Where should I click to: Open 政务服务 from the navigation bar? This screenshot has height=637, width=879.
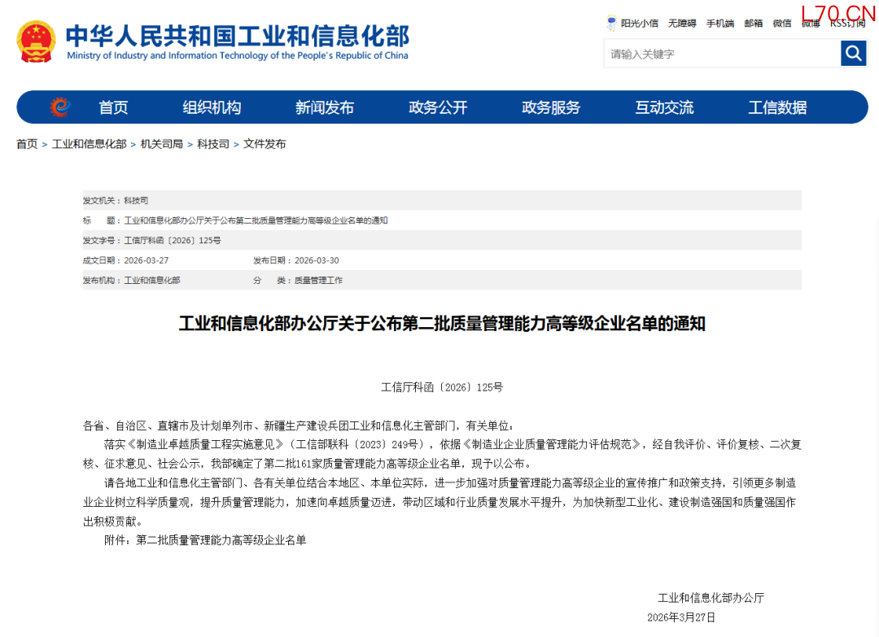point(551,107)
